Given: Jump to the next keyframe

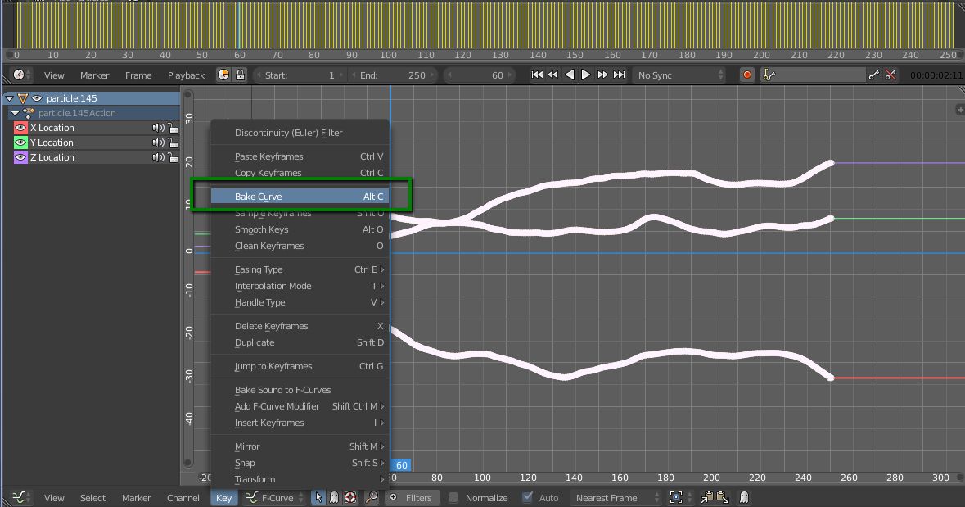Looking at the screenshot, I should tap(602, 75).
